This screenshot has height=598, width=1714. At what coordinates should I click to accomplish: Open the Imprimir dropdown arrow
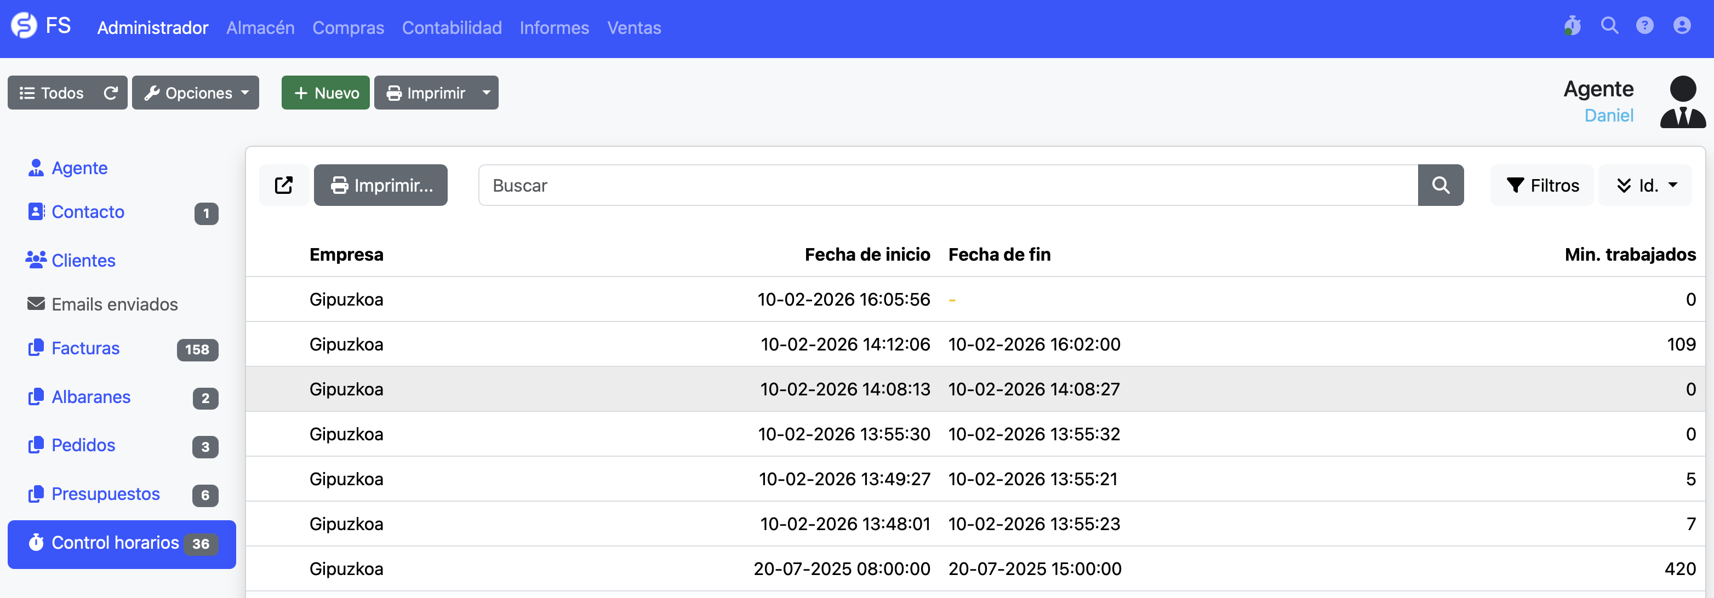(x=487, y=93)
